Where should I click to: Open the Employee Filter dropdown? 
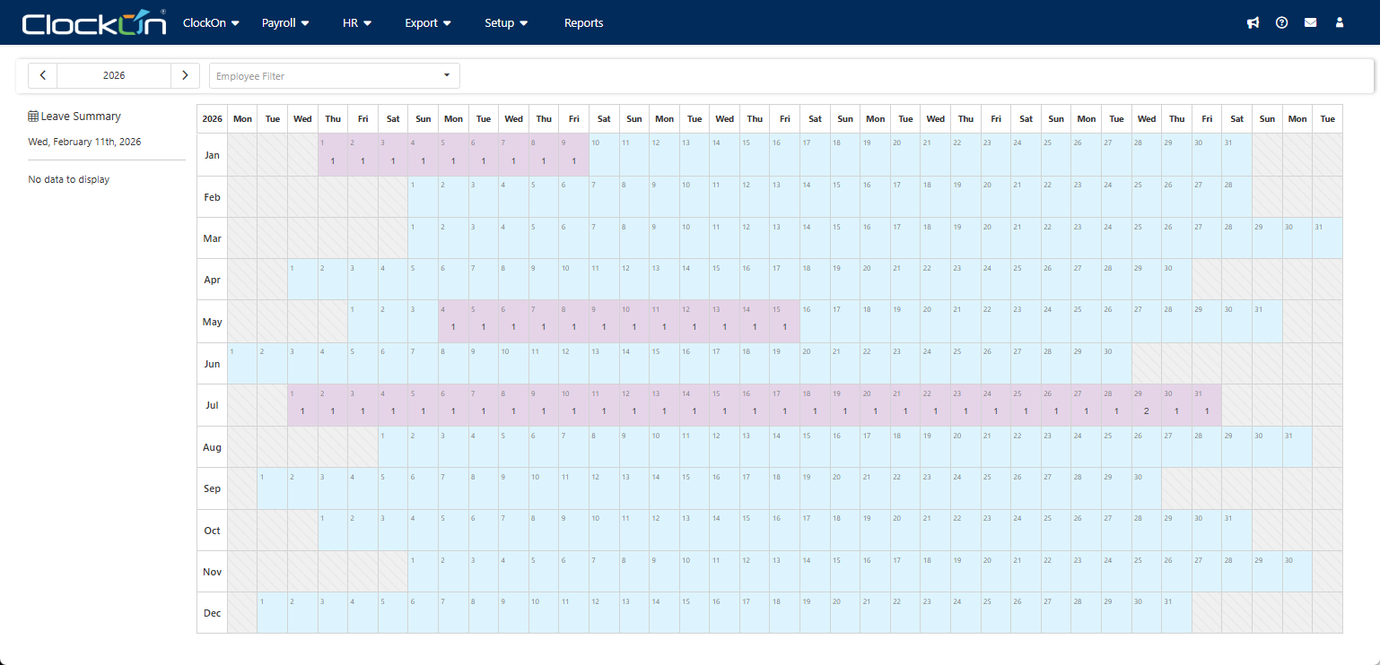tap(335, 76)
